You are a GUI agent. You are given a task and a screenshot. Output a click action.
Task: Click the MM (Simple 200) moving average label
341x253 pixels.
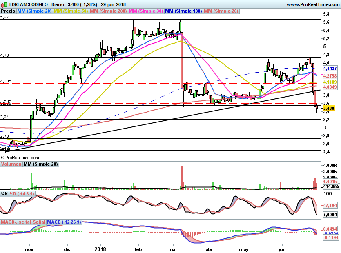pyautogui.click(x=109, y=11)
